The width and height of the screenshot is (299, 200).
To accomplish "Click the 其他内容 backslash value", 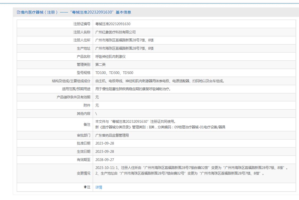I will click(x=96, y=114).
